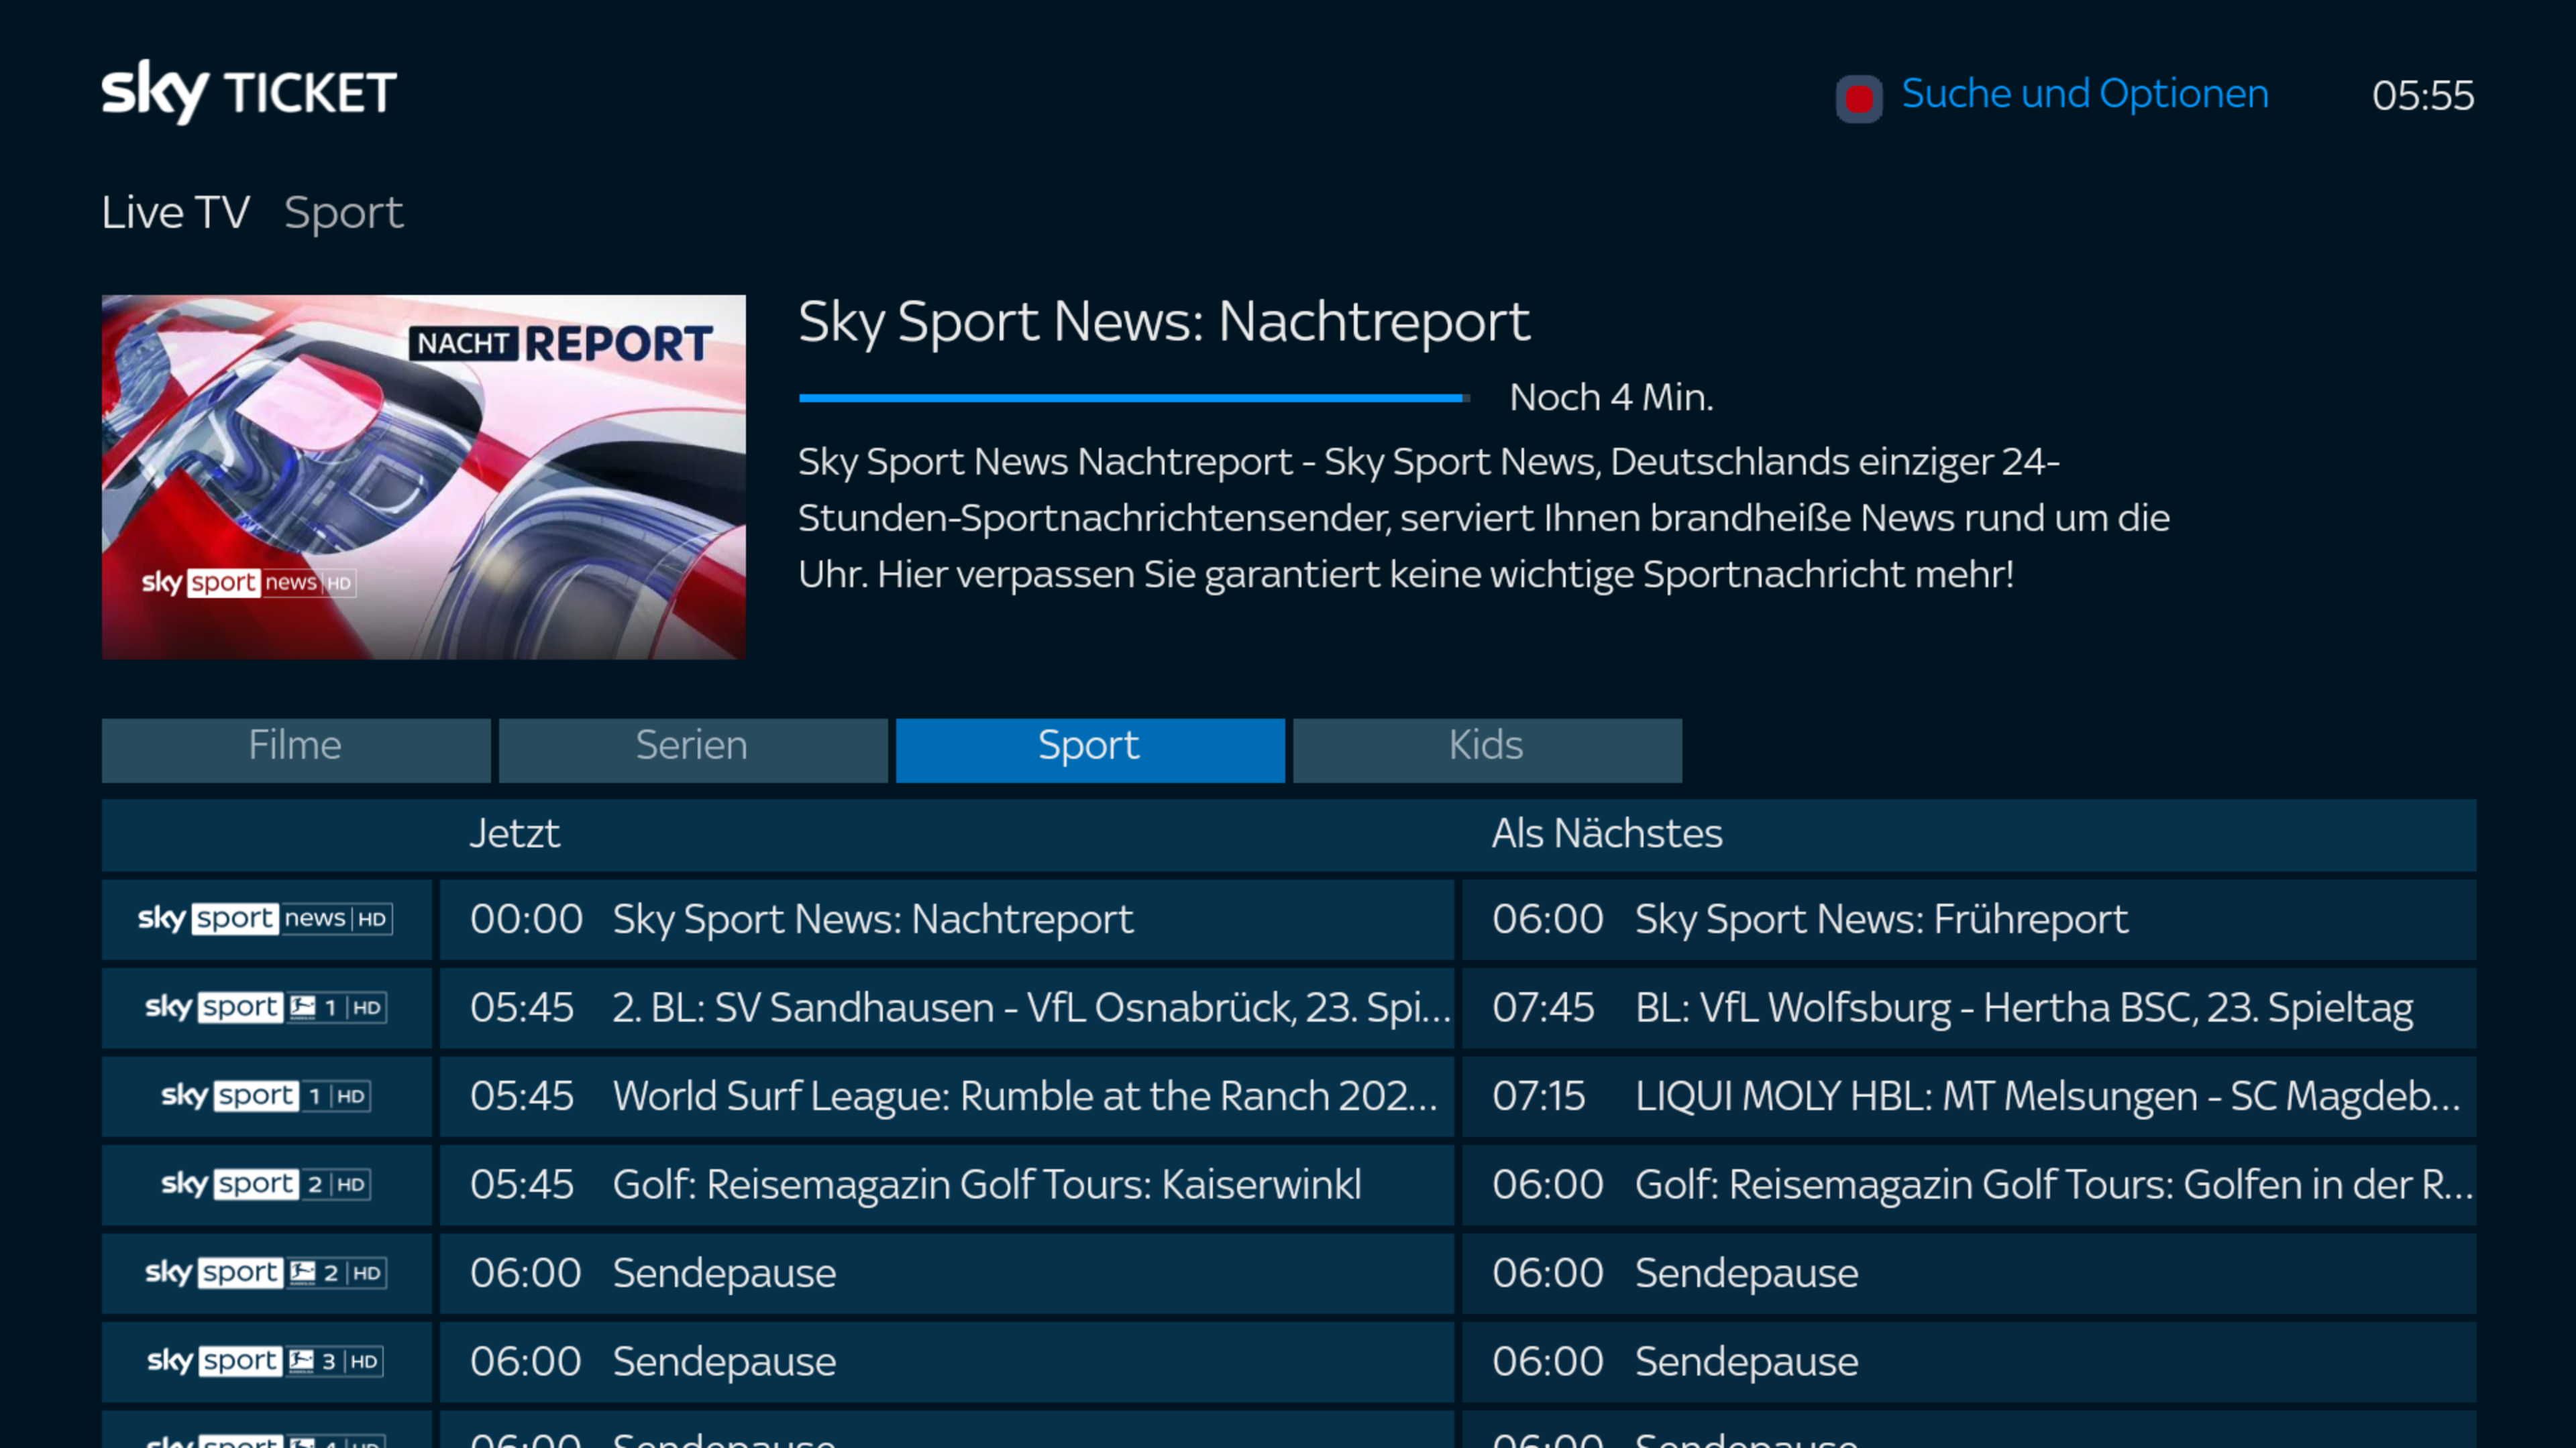Click the 05:55 clock display
The image size is (2576, 1448).
click(2423, 96)
